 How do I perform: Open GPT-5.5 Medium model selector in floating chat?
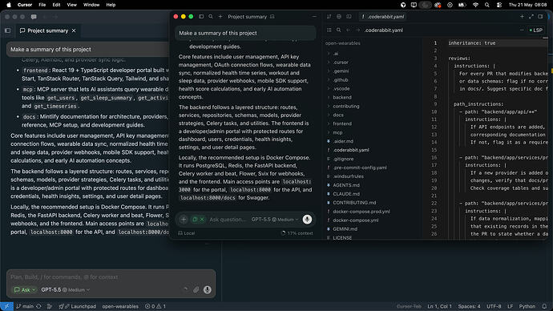click(275, 220)
